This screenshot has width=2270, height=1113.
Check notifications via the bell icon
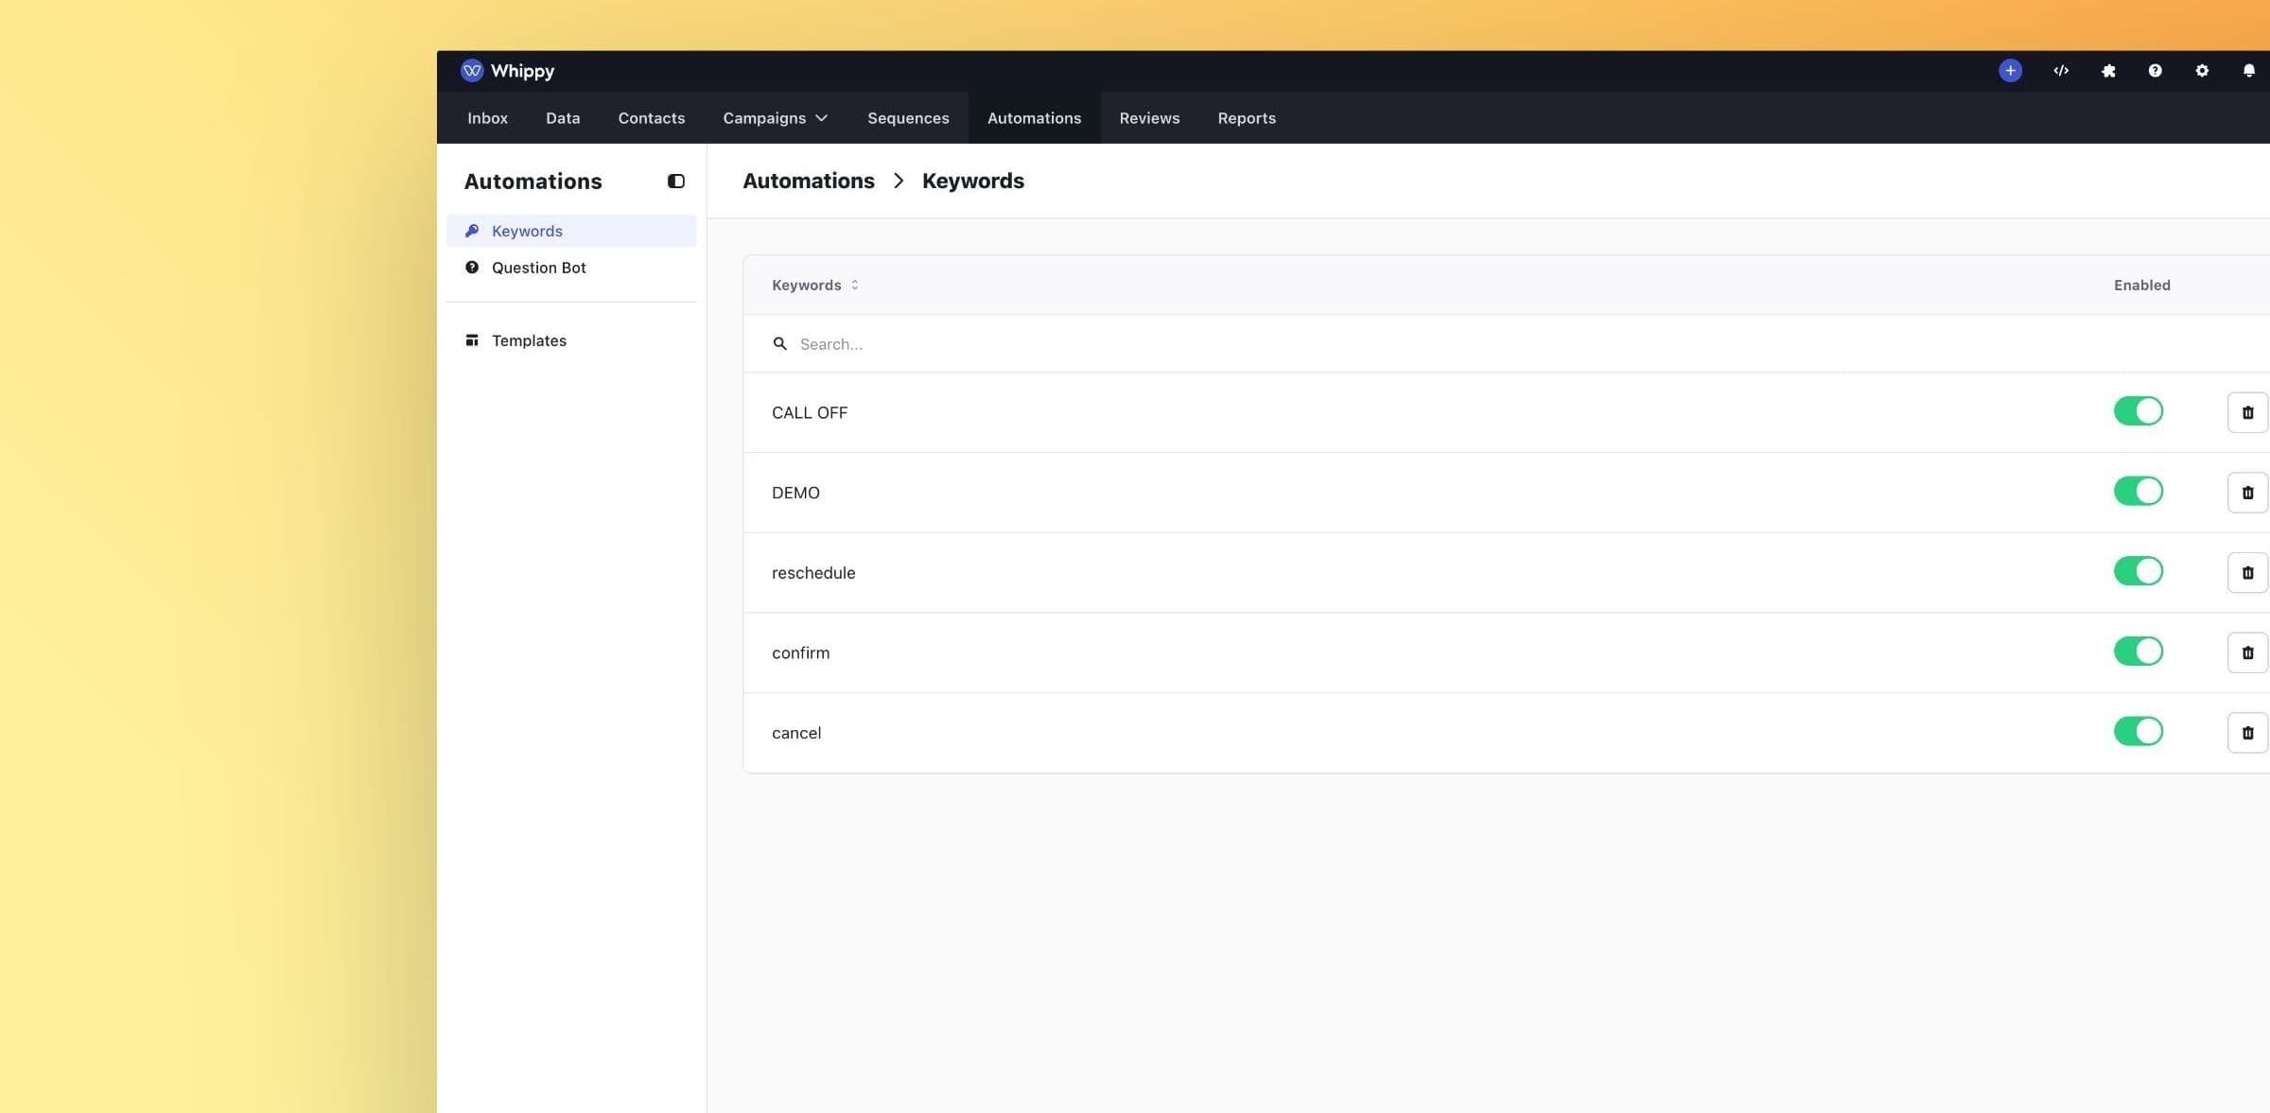click(2250, 70)
